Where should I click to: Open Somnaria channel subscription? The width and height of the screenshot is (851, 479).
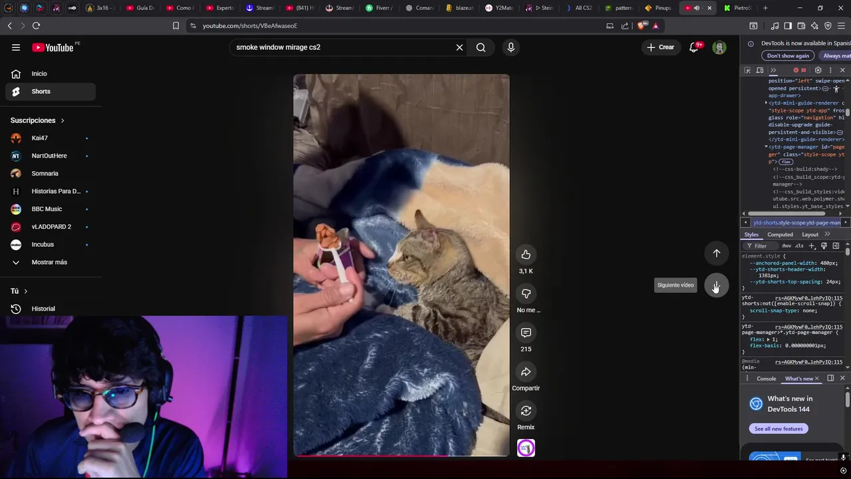point(51,174)
